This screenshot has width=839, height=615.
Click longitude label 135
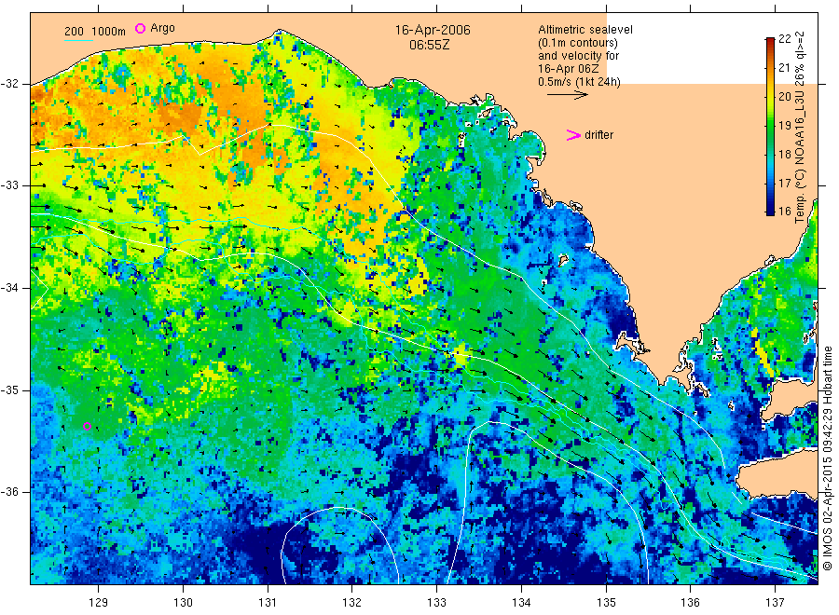[x=606, y=603]
